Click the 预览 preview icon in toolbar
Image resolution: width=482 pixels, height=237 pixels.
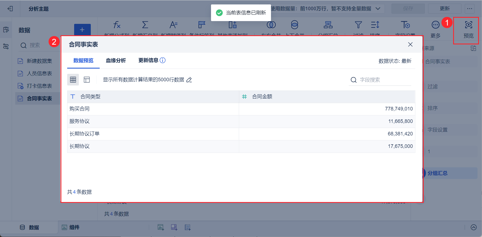468,25
